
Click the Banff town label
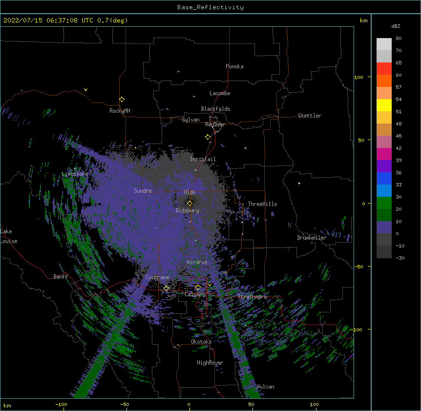tap(61, 277)
